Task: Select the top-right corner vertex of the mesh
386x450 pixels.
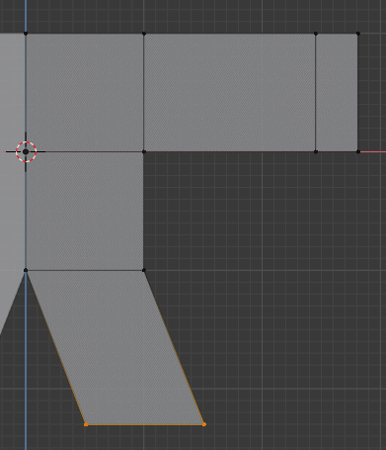Action: coord(358,34)
